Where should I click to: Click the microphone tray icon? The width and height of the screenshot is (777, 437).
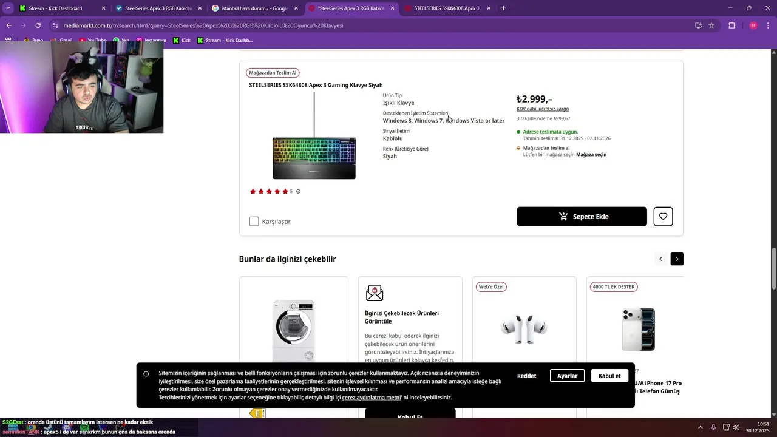pyautogui.click(x=713, y=427)
